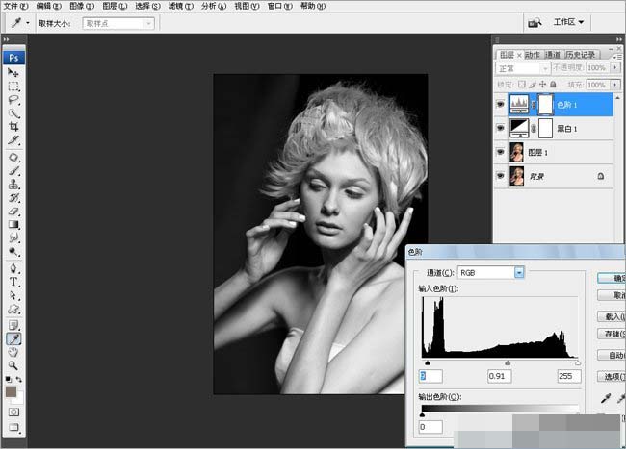
Task: Hide the 背景 layer
Action: (500, 176)
